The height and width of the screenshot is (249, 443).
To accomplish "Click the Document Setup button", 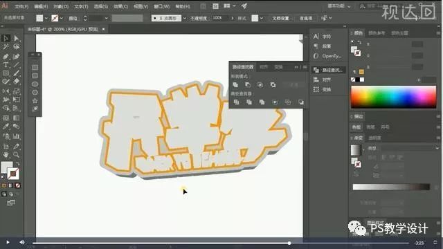I will click(280, 18).
